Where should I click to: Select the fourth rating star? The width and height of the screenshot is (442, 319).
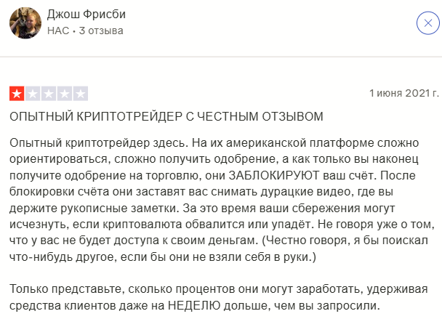pyautogui.click(x=64, y=93)
